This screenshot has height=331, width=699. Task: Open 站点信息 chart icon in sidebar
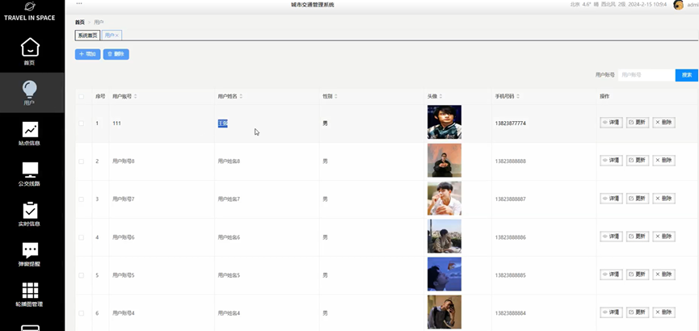(x=30, y=130)
